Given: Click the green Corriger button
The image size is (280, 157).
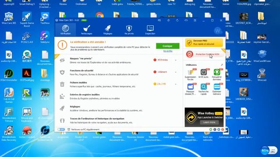Looking at the screenshot, I should point(168,46).
